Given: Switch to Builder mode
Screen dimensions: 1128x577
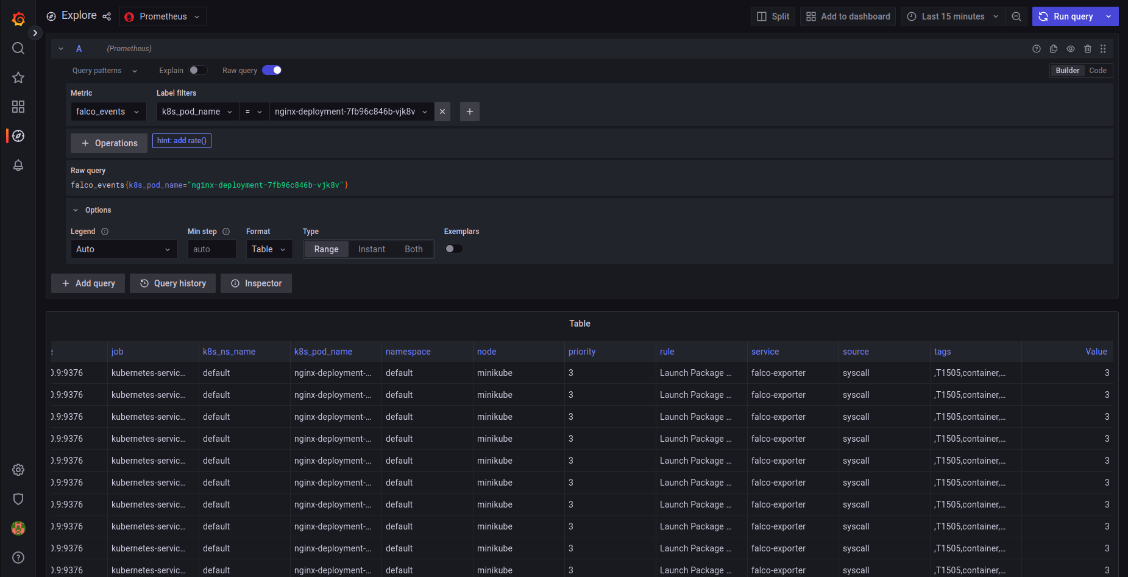Looking at the screenshot, I should point(1067,71).
